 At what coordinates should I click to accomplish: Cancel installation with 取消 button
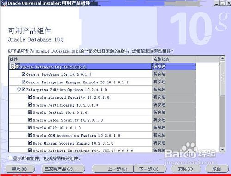[x=217, y=169]
